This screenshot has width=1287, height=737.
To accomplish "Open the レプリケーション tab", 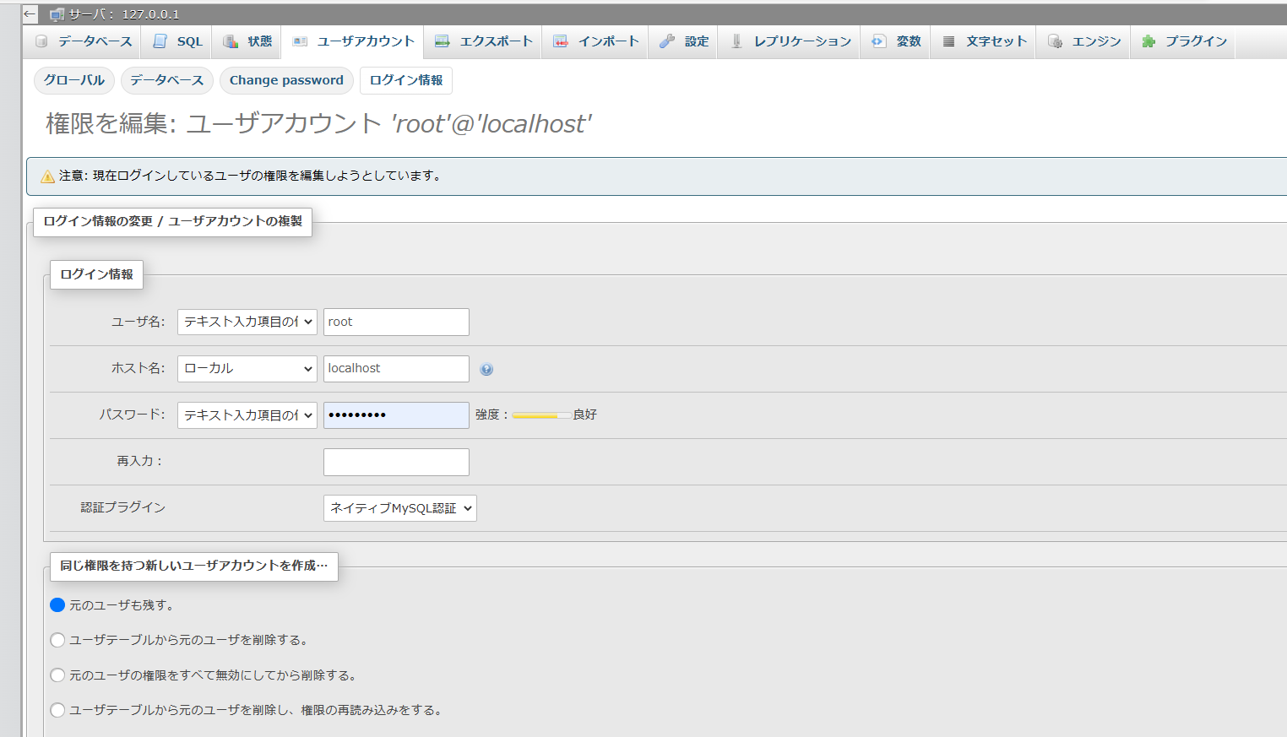I will pos(790,41).
